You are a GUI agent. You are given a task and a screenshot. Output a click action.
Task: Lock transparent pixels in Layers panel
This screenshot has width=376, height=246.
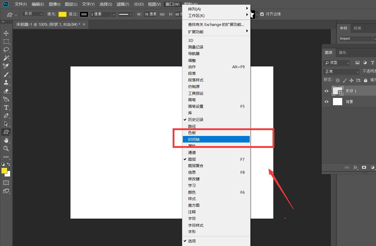(x=338, y=80)
